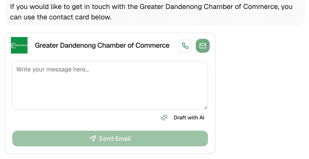Click the chat message about contact card
This screenshot has width=309, height=159.
pos(151,12)
